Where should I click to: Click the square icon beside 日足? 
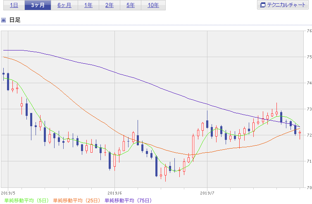tap(4, 20)
